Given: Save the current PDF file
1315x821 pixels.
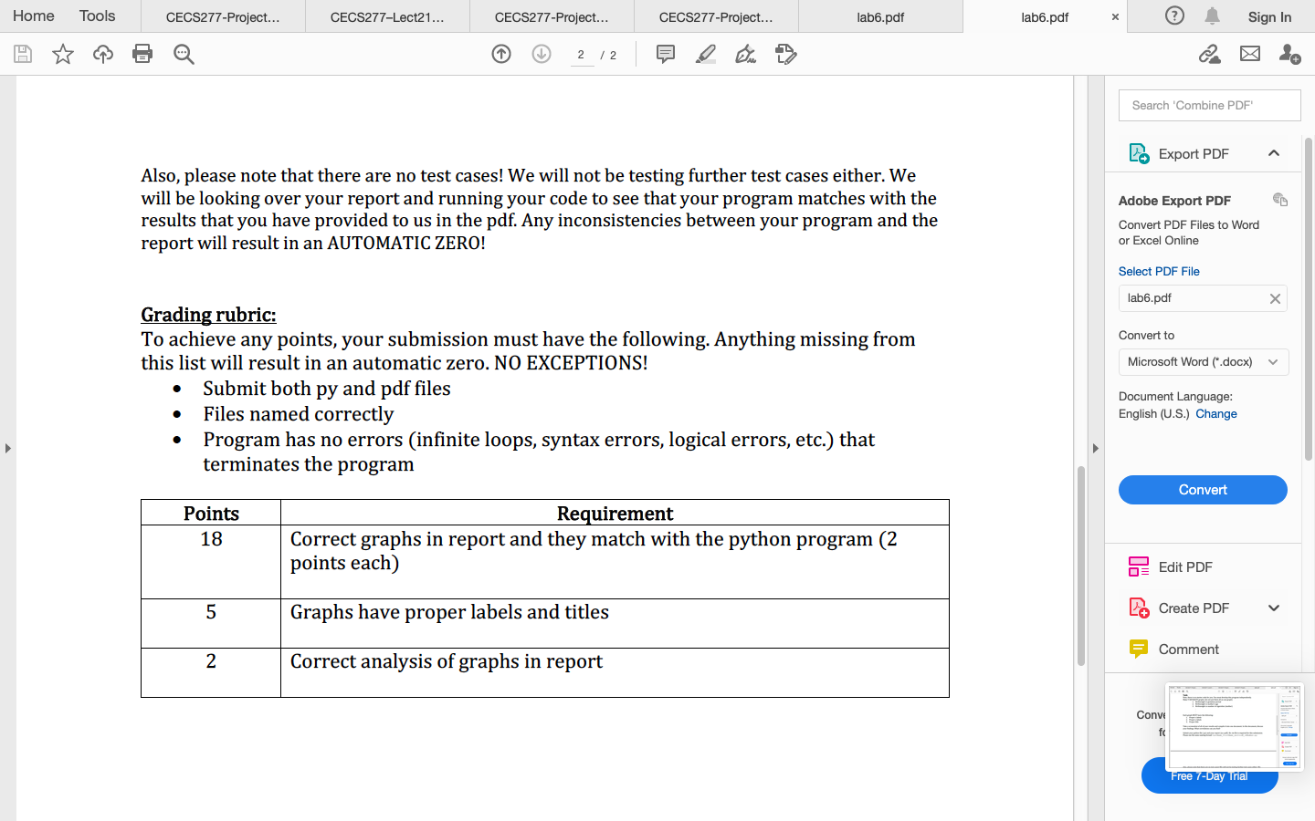Looking at the screenshot, I should coord(22,54).
